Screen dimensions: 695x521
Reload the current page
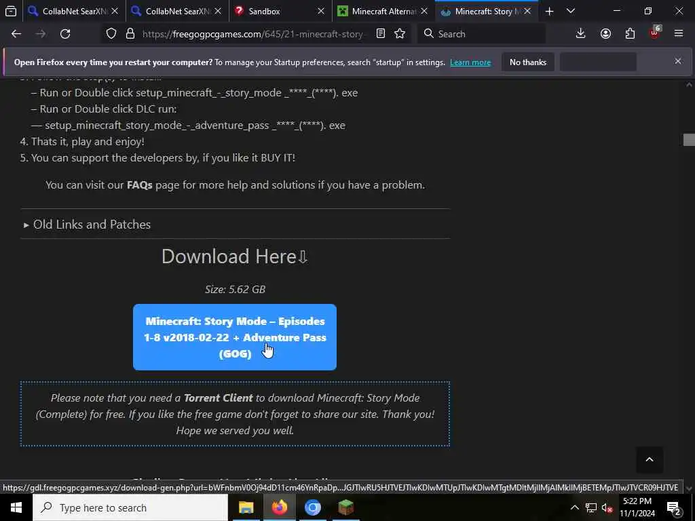[x=65, y=34]
